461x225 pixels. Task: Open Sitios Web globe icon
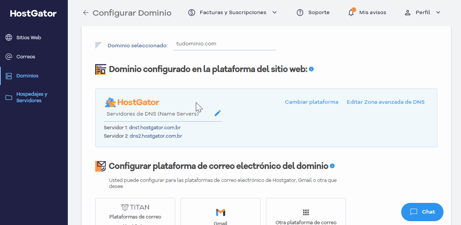pos(9,38)
